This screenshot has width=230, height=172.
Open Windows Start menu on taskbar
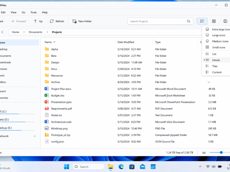tap(66, 167)
